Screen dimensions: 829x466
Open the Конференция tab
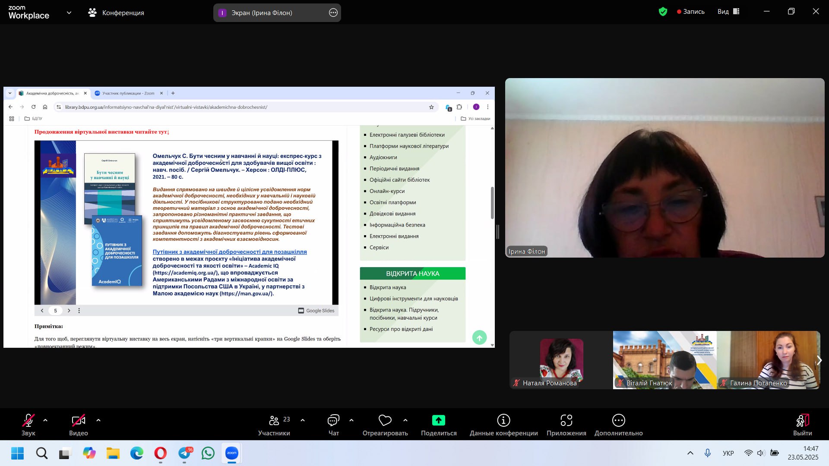[x=116, y=13]
